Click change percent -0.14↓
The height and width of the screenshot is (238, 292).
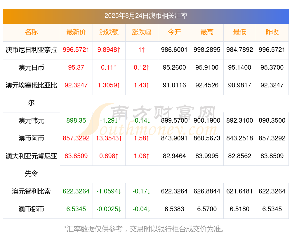click(142, 120)
